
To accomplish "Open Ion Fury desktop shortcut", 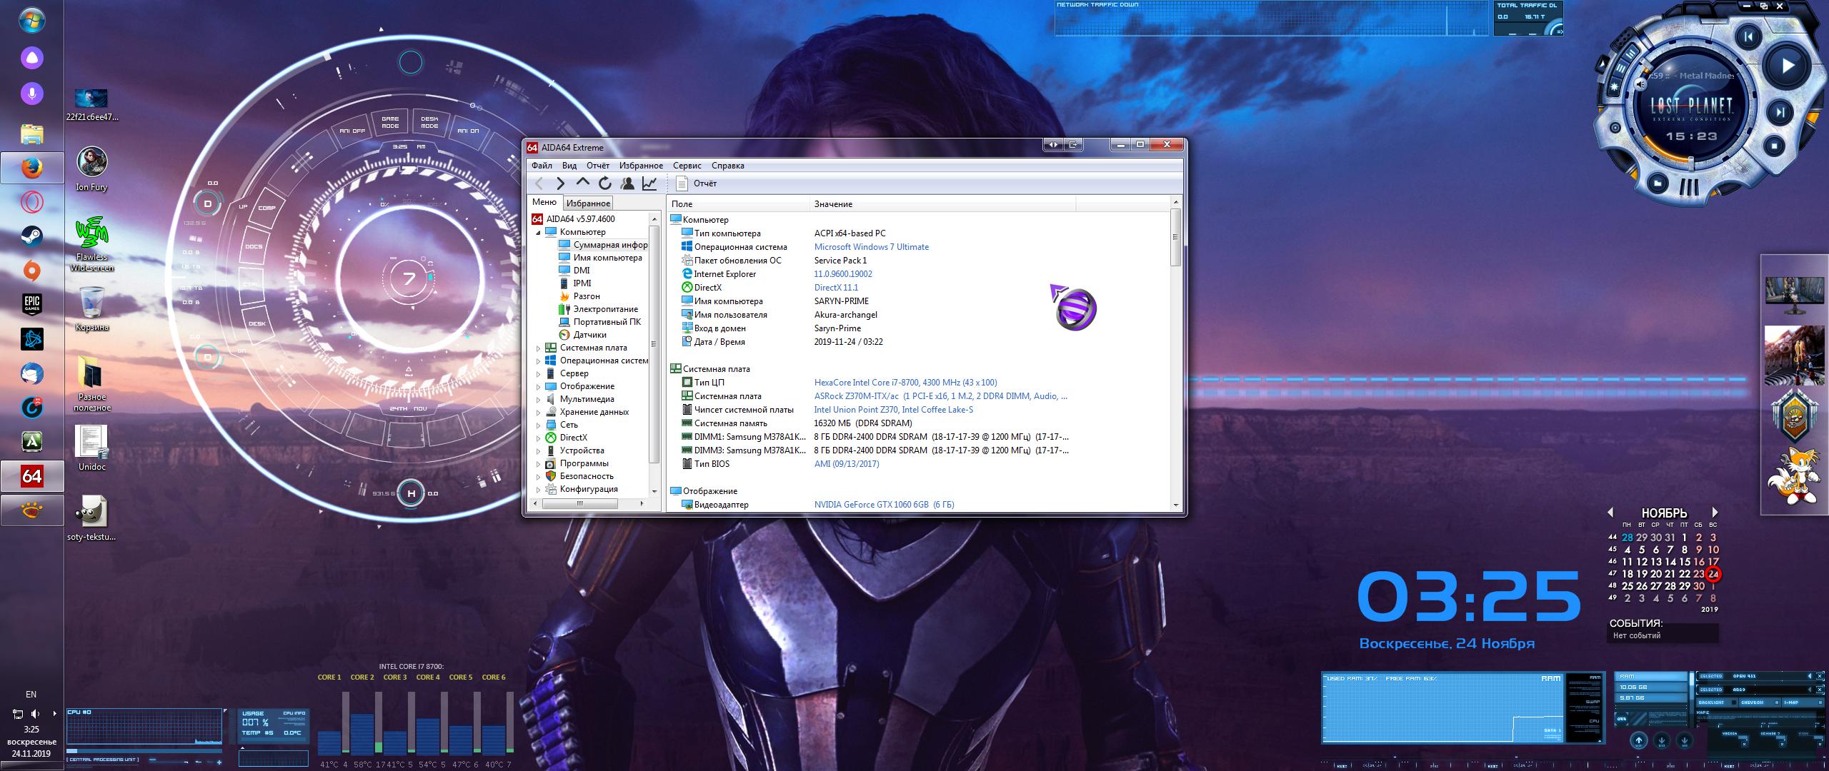I will 91,170.
